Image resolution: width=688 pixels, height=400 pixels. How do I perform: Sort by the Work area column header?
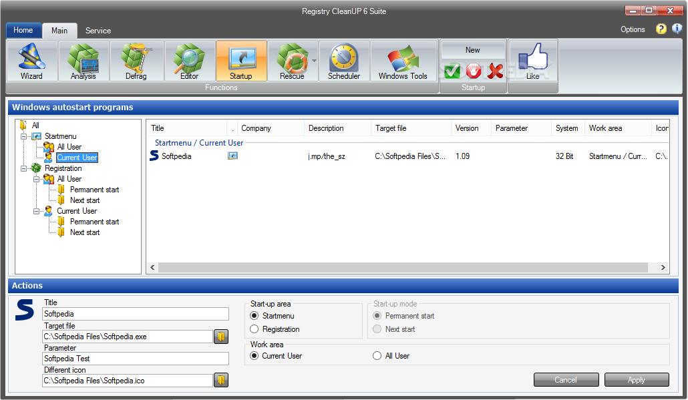pos(619,128)
